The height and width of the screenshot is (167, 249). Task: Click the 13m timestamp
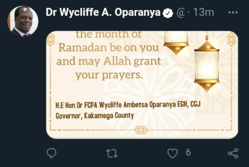(x=204, y=12)
